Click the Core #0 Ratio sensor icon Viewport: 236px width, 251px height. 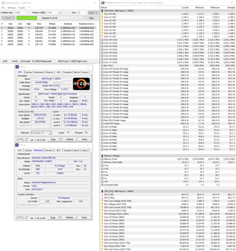[x=102, y=127]
